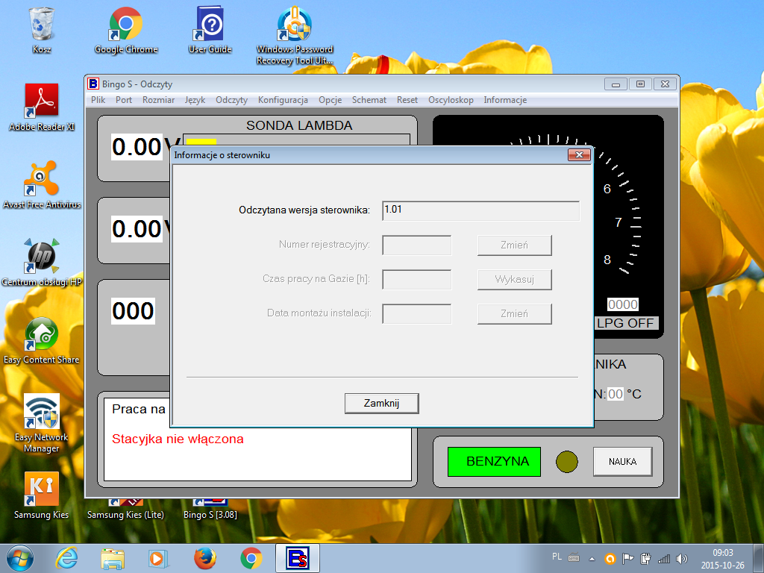Open Firefox from the taskbar
This screenshot has height=573, width=764.
click(204, 558)
